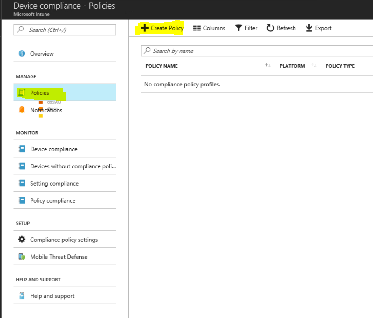Click the 'No compliance policy profiles.' message
Image resolution: width=373 pixels, height=318 pixels.
tap(182, 85)
